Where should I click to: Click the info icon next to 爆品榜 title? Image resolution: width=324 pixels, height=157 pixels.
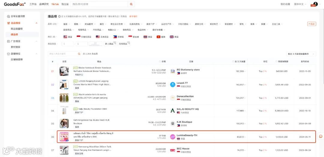tap(59, 16)
